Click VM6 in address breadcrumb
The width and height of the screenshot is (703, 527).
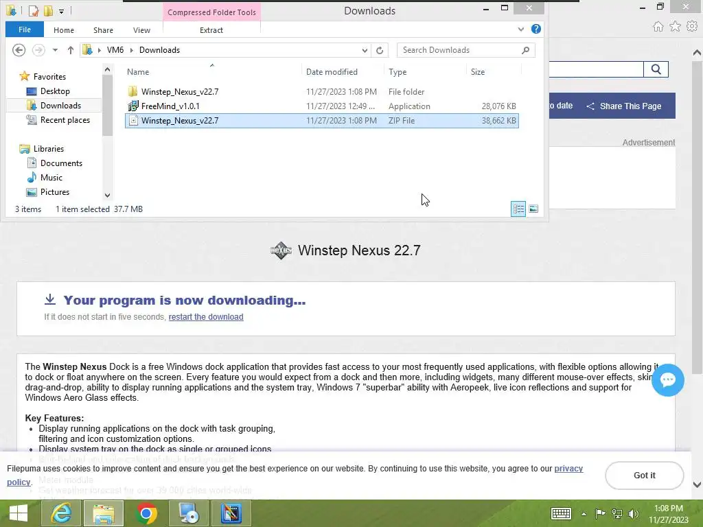tap(115, 50)
